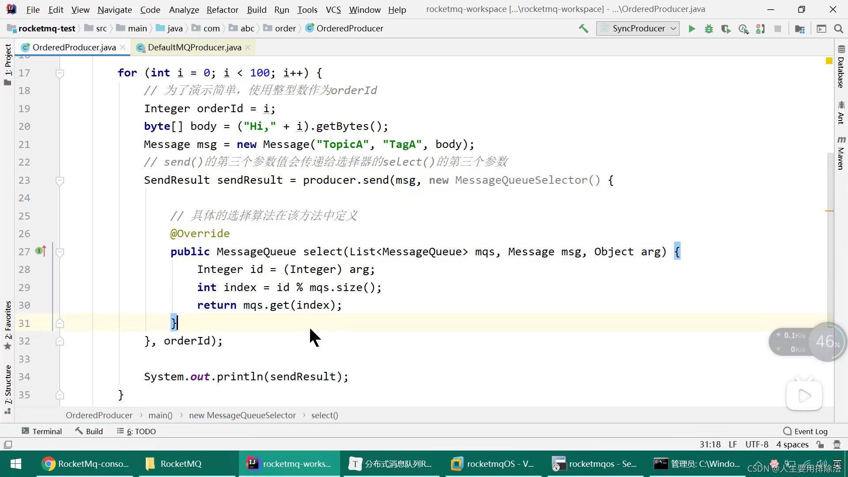This screenshot has width=848, height=477.
Task: Click the toolbar icon left of Search
Action: tap(821, 29)
